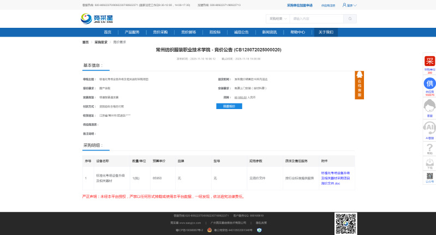The width and height of the screenshot is (436, 235).
Task: Open the 供应商 sidebar icon
Action: [429, 84]
